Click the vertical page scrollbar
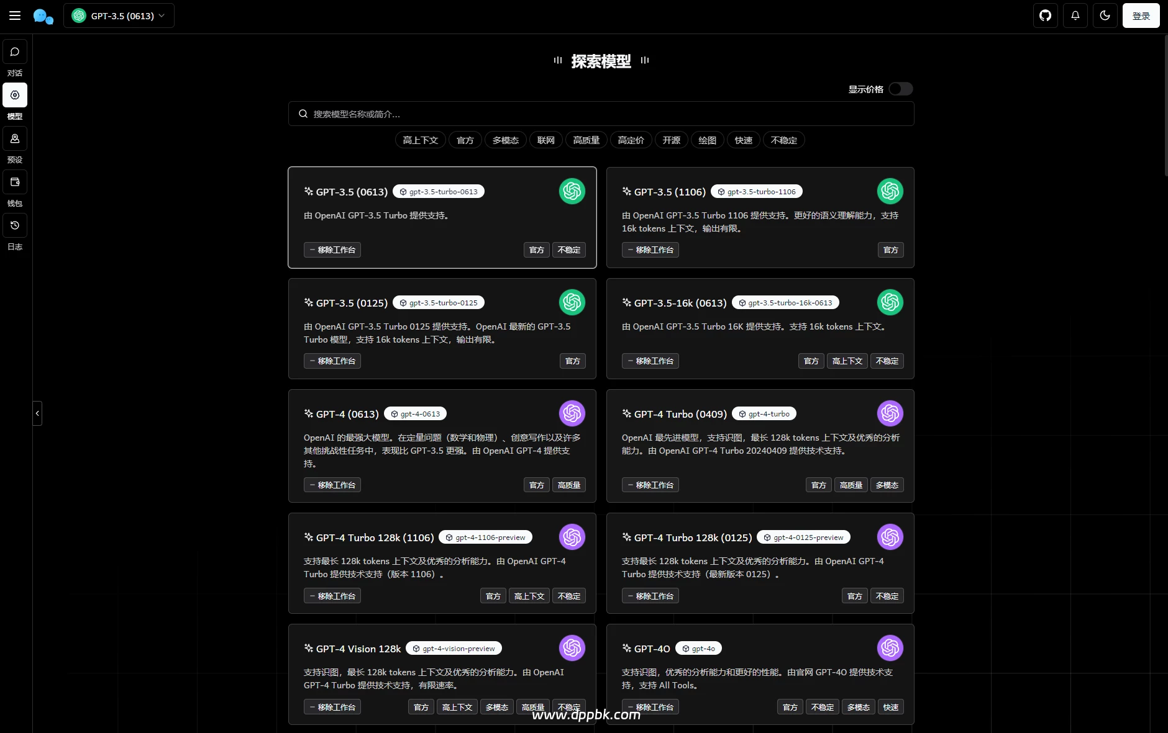 click(x=1166, y=106)
